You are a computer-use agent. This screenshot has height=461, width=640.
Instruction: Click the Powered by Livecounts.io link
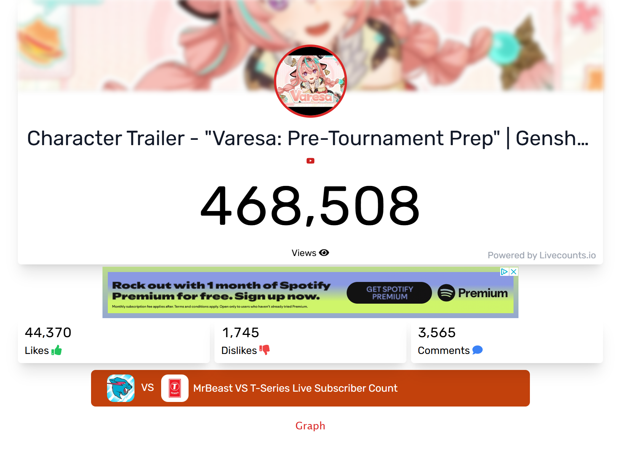[542, 255]
